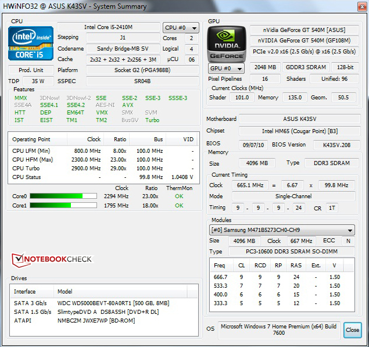Viewport: 369px width, 347px height.
Task: Click the GF108M GPU chip field
Action: pos(304,41)
